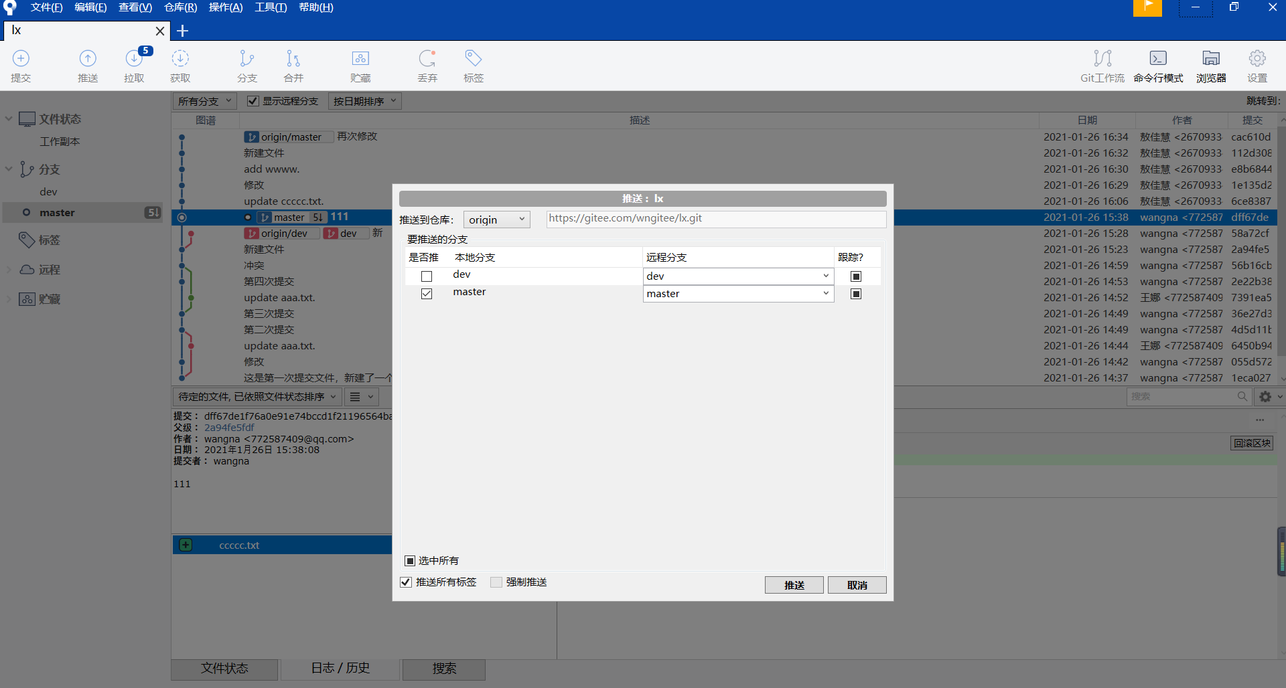Click the 标签 tag icon in sidebar
The image size is (1286, 688).
coord(27,240)
